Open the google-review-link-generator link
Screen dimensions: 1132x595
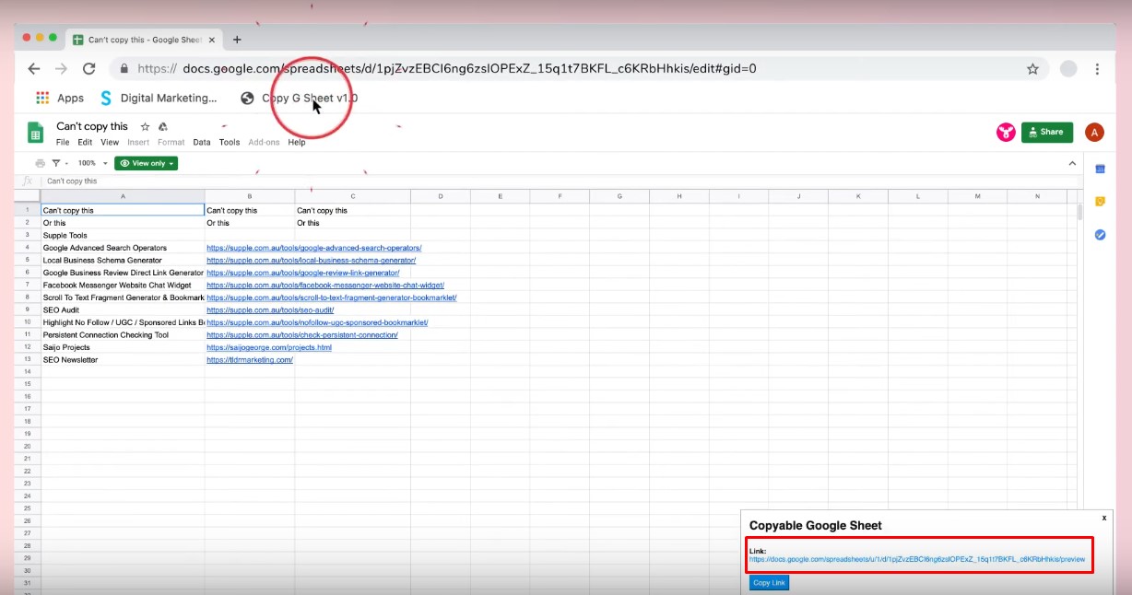(302, 273)
